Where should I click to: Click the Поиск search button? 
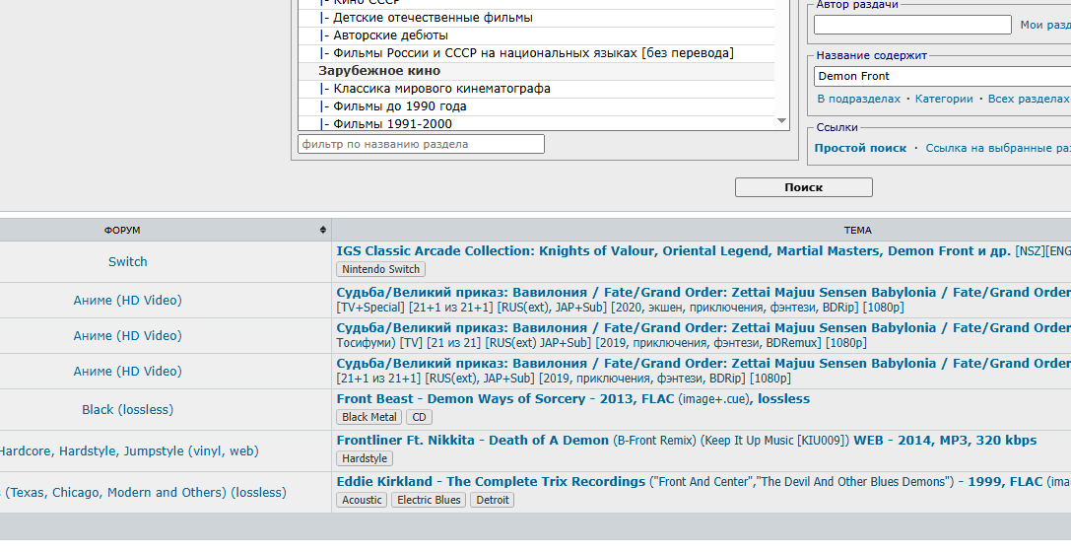(x=803, y=187)
